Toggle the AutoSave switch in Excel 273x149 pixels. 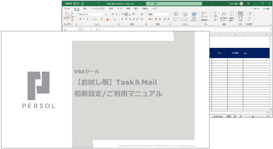pos(77,3)
